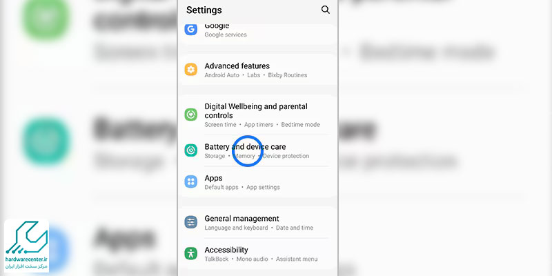The width and height of the screenshot is (552, 276).
Task: Click the blue circle tap indicator
Action: [248, 150]
